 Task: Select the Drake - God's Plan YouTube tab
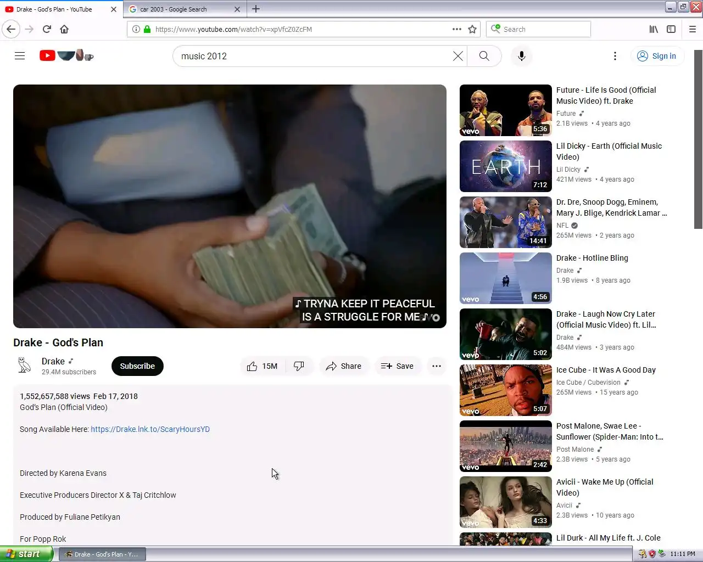(x=61, y=9)
